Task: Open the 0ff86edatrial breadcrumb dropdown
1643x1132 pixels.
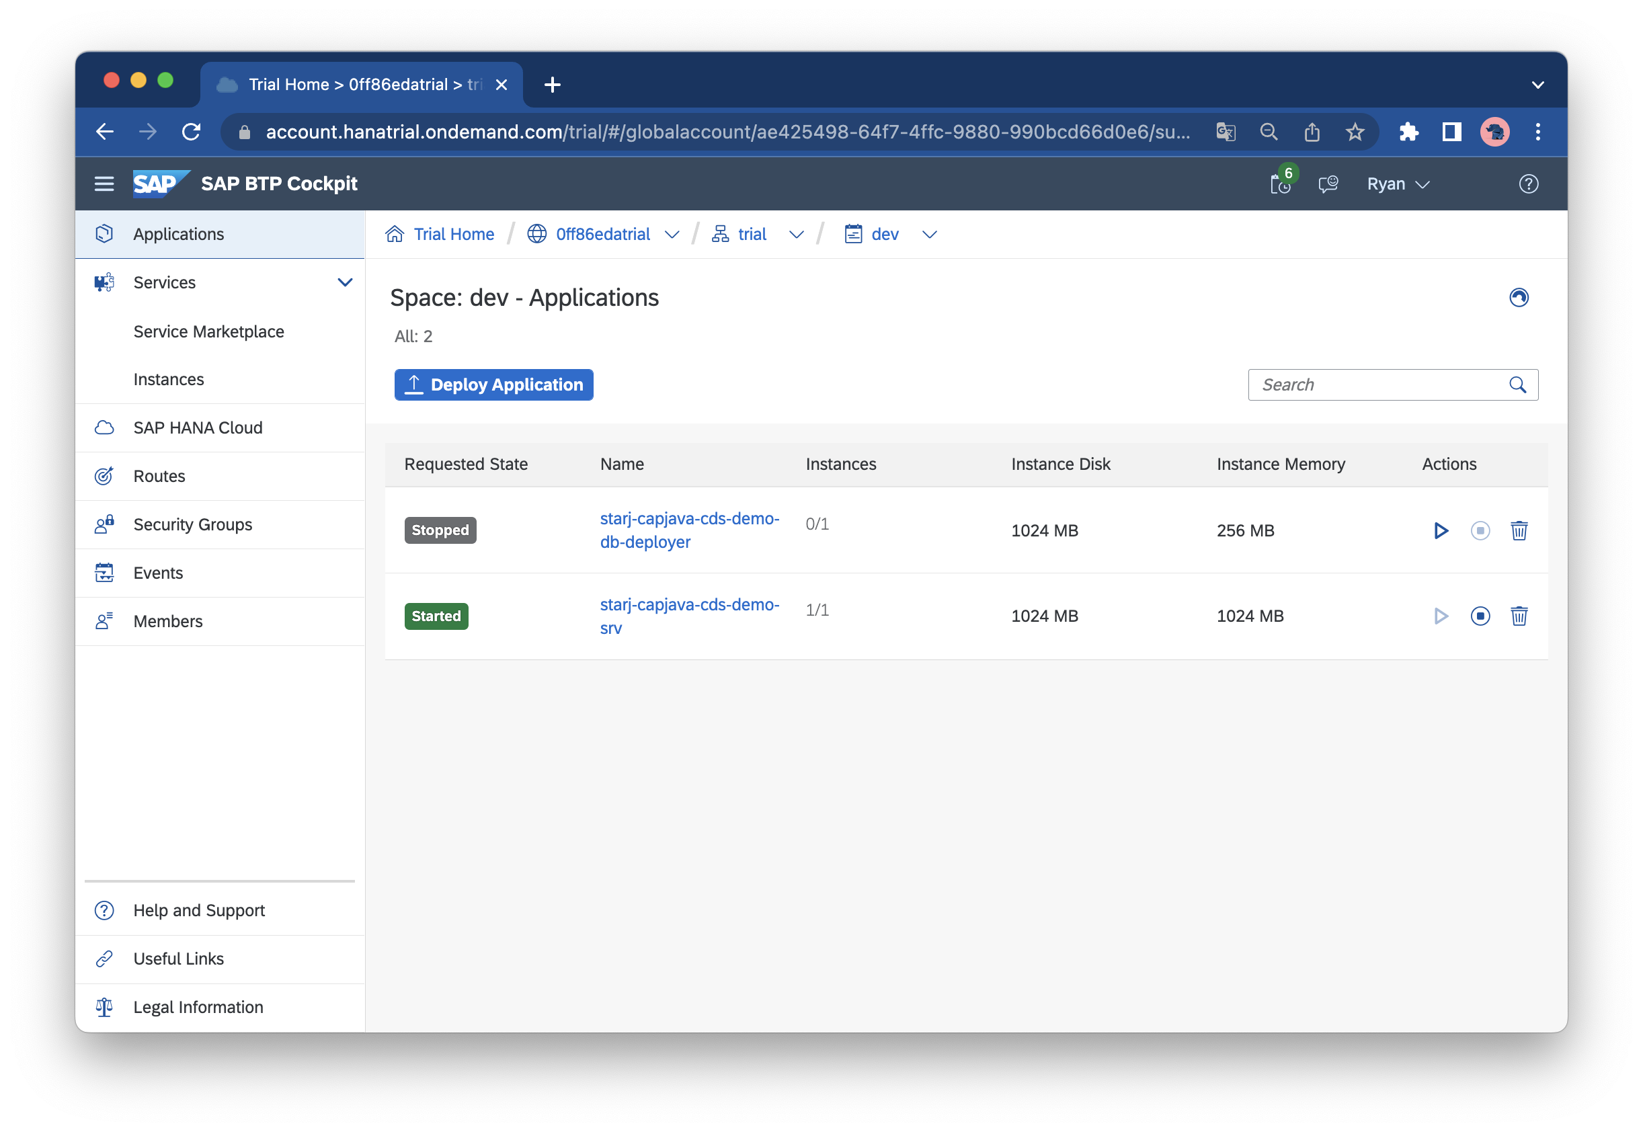Action: [672, 234]
